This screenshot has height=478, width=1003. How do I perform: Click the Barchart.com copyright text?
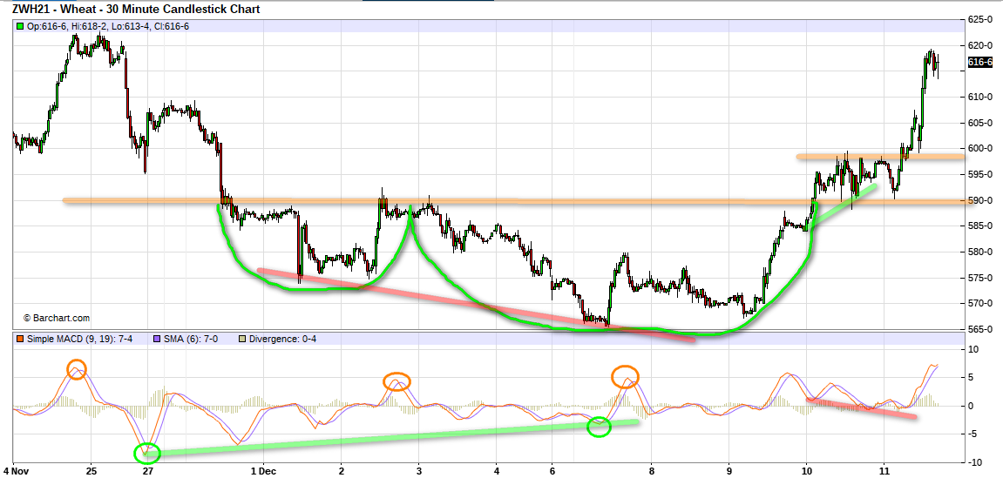click(x=56, y=319)
